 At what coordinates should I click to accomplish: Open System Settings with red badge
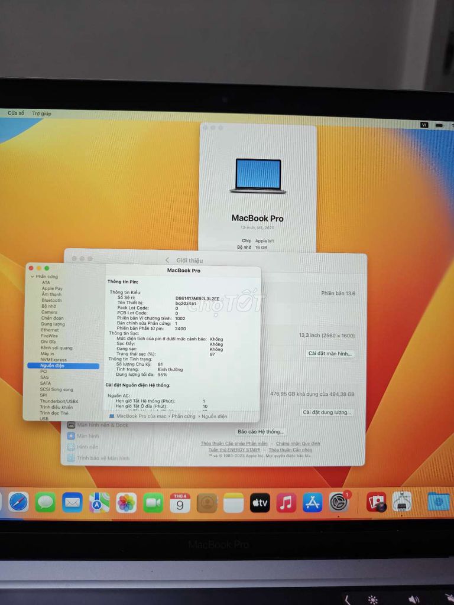tap(339, 502)
